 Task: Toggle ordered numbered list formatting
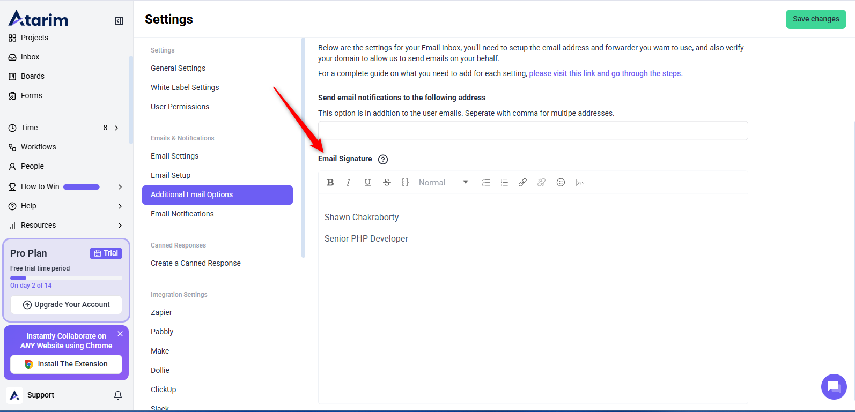click(x=504, y=183)
